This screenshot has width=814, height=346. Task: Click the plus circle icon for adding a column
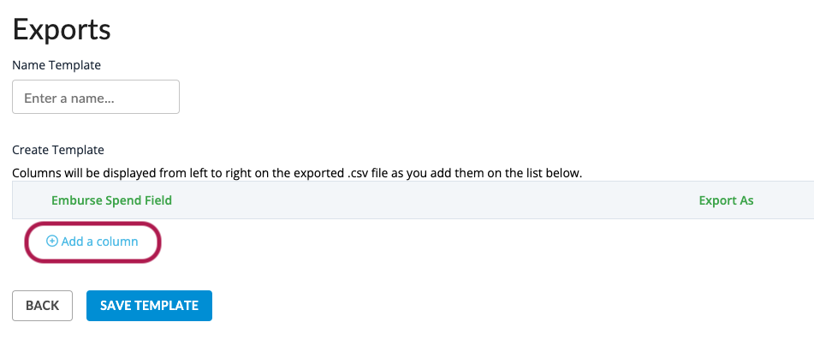(52, 242)
